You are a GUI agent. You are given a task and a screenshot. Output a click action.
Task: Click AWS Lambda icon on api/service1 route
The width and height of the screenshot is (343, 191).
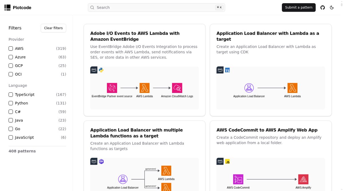[166, 171]
